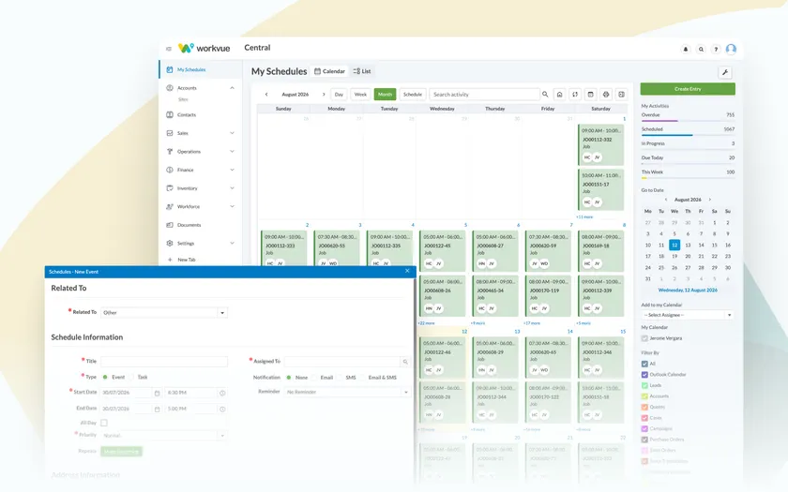Collapse the Accounts sidebar section
The width and height of the screenshot is (788, 492).
pyautogui.click(x=233, y=88)
